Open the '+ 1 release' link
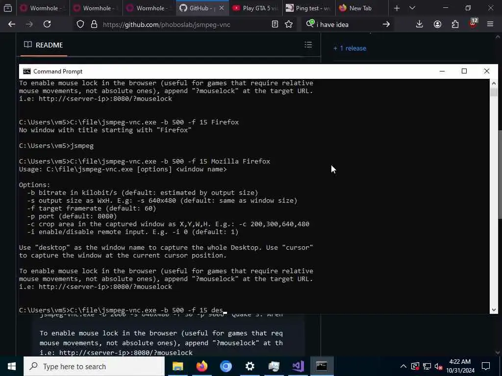Viewport: 502px width, 376px height. click(x=350, y=48)
